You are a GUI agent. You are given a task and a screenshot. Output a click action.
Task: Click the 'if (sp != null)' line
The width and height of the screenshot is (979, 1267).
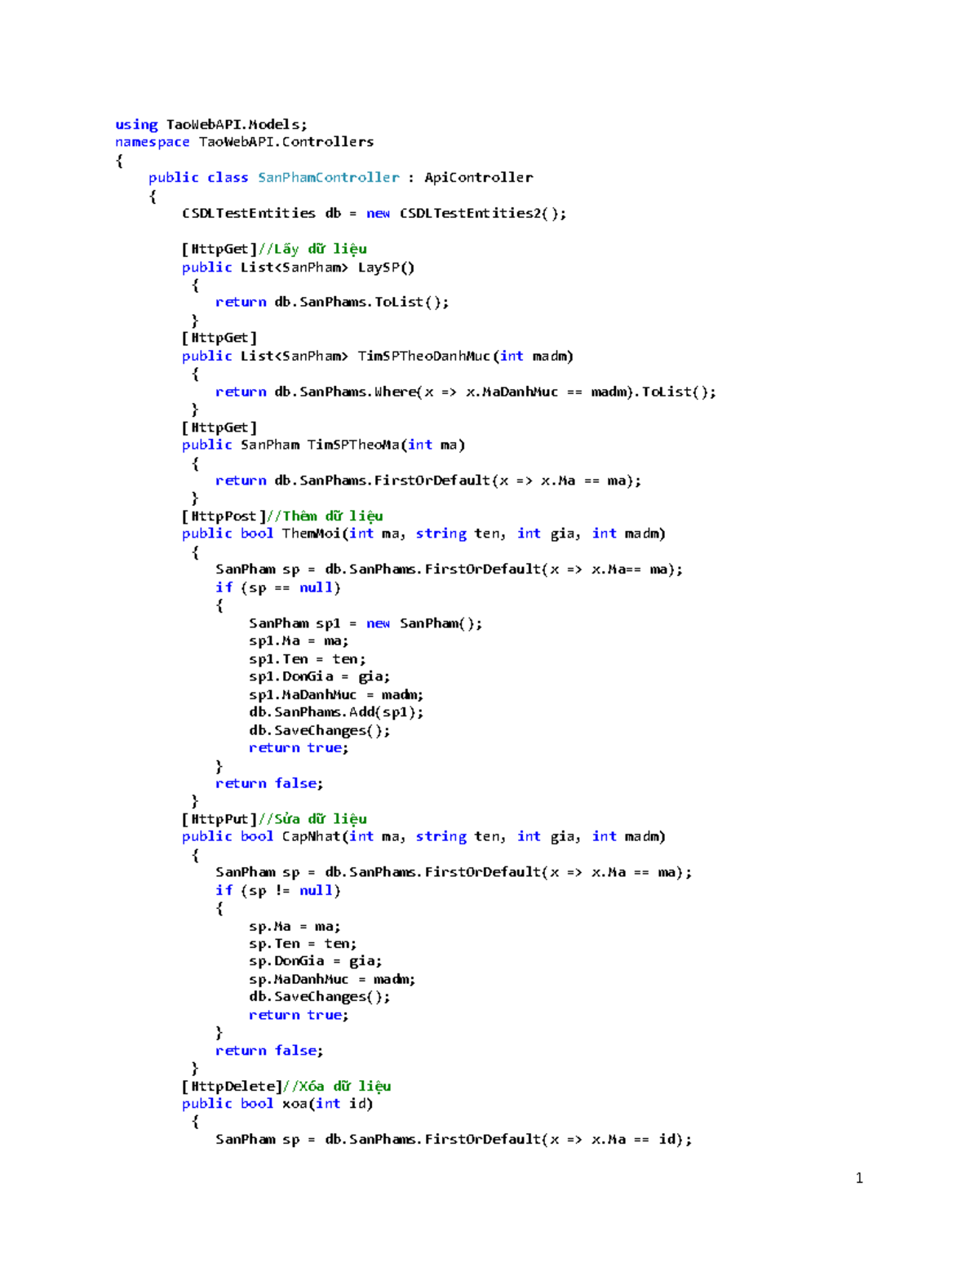coord(278,891)
